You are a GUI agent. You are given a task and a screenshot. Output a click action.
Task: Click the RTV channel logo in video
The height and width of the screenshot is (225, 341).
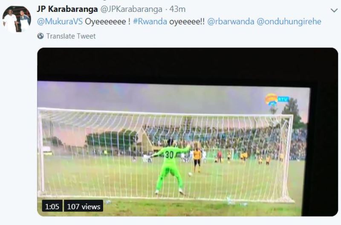(x=277, y=100)
